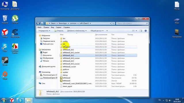Sort by Дата изменения column header
This screenshot has height=103, width=184.
[101, 35]
